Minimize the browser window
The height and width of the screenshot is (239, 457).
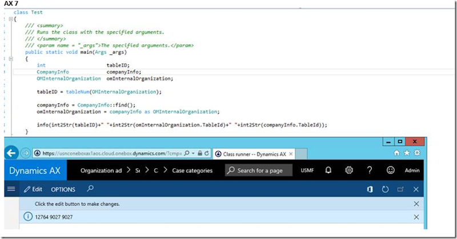click(x=388, y=142)
